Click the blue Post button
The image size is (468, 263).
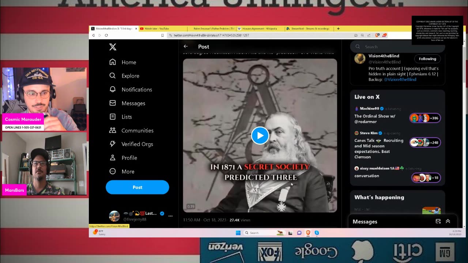point(137,187)
